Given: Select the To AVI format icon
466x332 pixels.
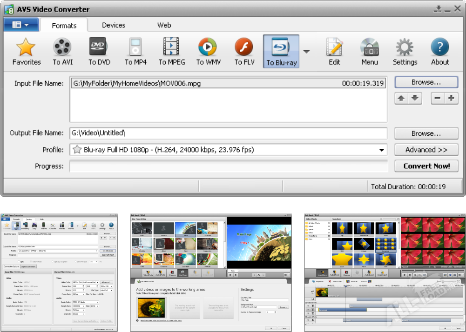Looking at the screenshot, I should [x=62, y=47].
